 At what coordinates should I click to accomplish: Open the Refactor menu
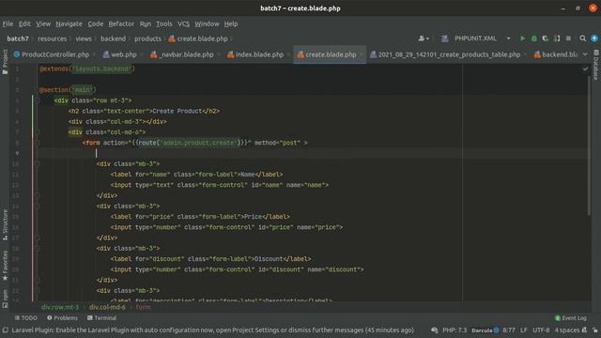click(x=121, y=23)
